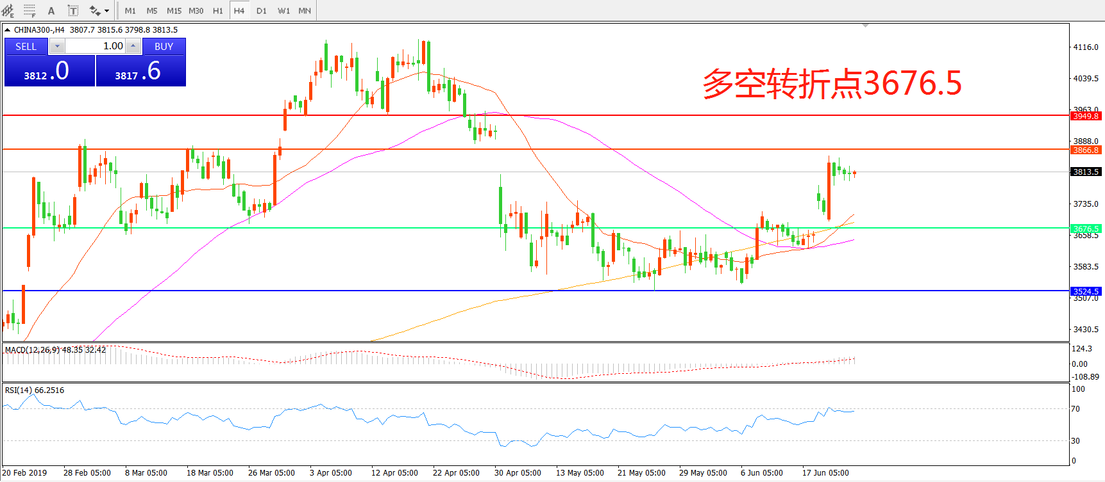Switch to M15 timeframe
This screenshot has height=482, width=1105.
pos(174,11)
